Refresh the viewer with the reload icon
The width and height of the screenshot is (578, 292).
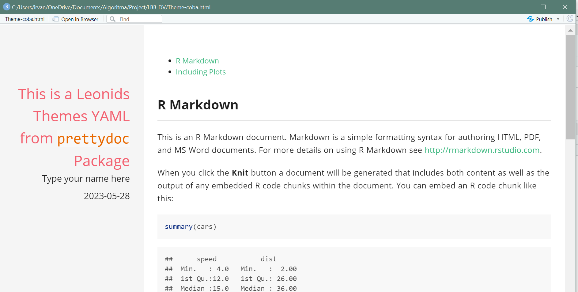click(570, 19)
